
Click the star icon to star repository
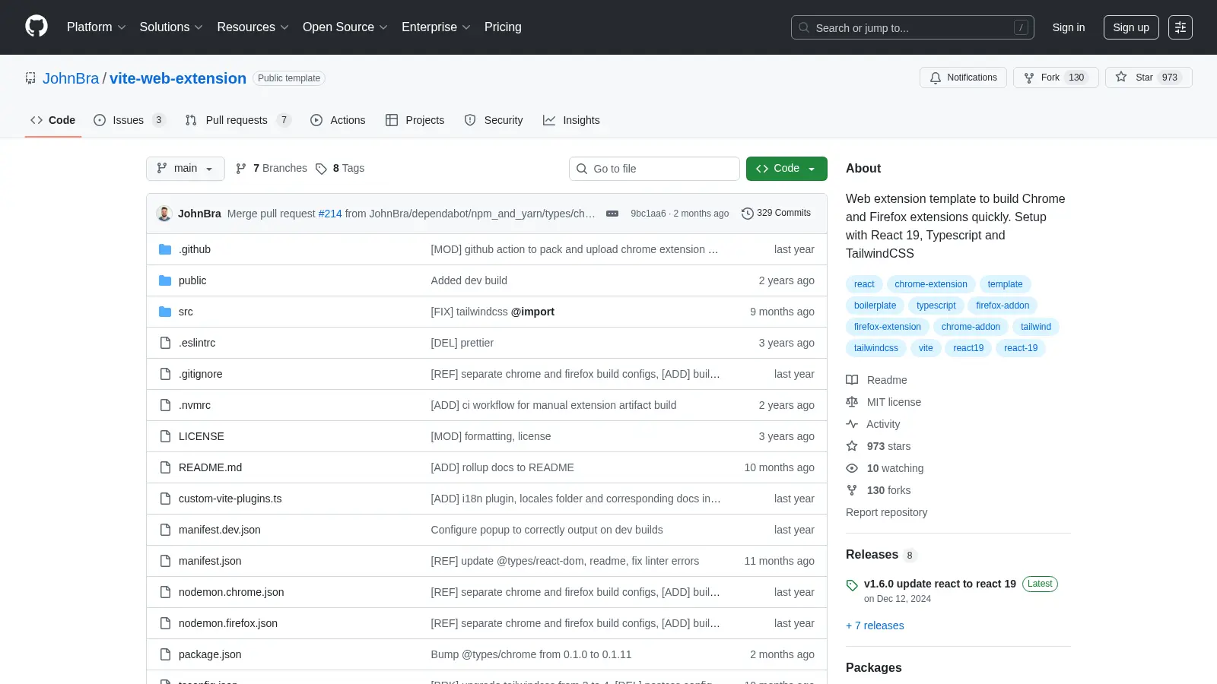coord(1121,77)
